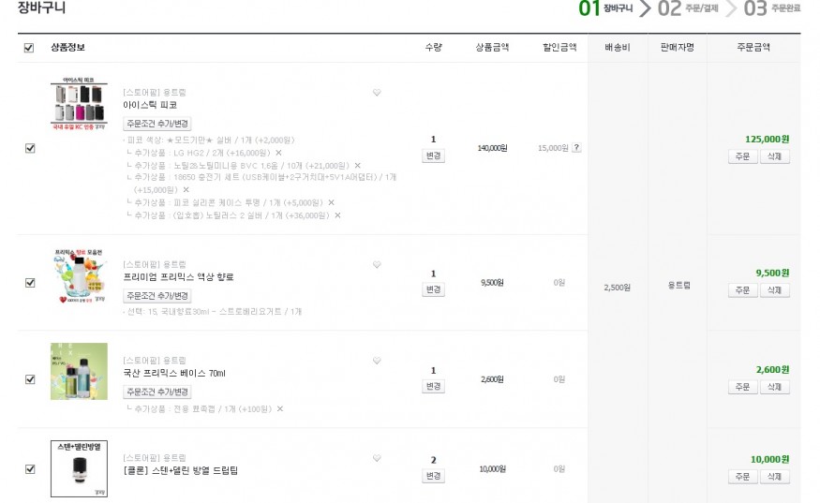This screenshot has width=820, height=503.
Task: Remove 피코 실리콘 케이스 투명 add-on via X
Action: (x=331, y=202)
